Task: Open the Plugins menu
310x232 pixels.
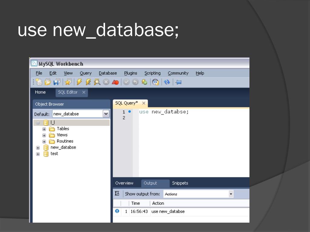Action: [130, 73]
